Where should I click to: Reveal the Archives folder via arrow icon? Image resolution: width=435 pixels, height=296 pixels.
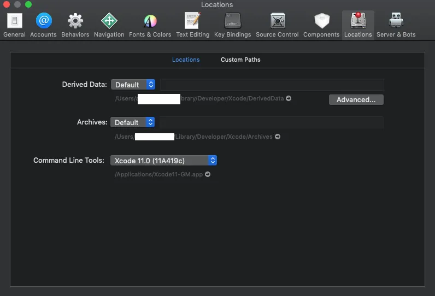click(x=278, y=137)
